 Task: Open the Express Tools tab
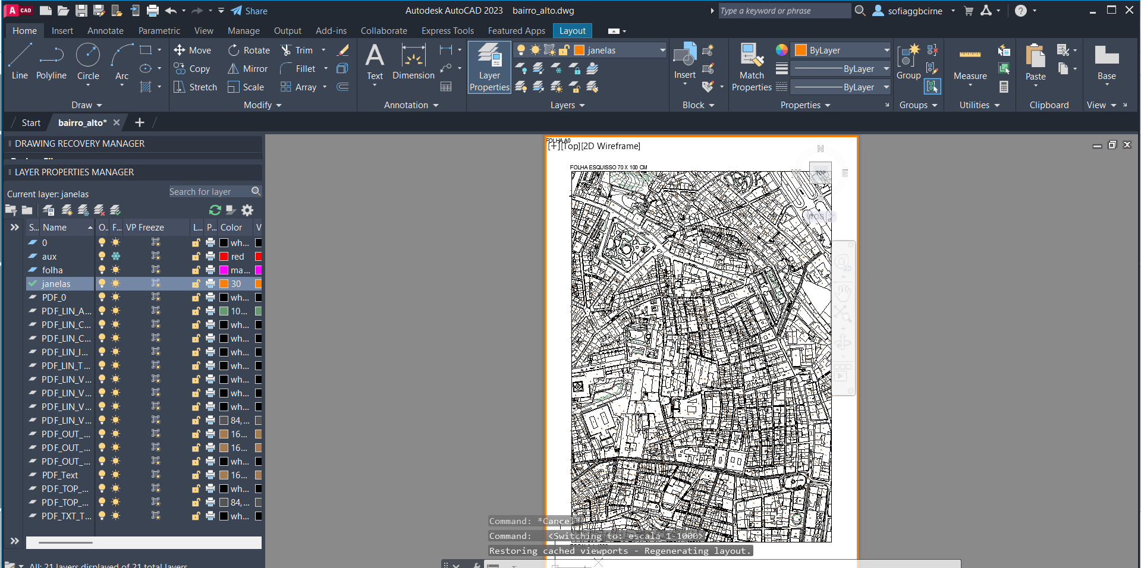(x=447, y=31)
